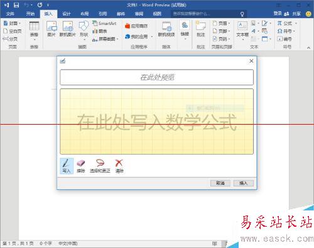
Task: Click the 第1页,共1页 page indicator
Action: pyautogui.click(x=18, y=244)
